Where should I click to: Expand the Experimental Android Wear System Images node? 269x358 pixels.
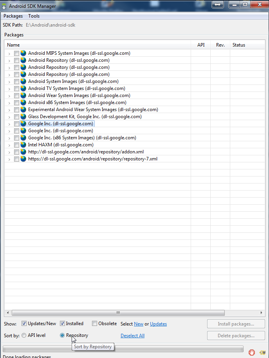pyautogui.click(x=9, y=110)
